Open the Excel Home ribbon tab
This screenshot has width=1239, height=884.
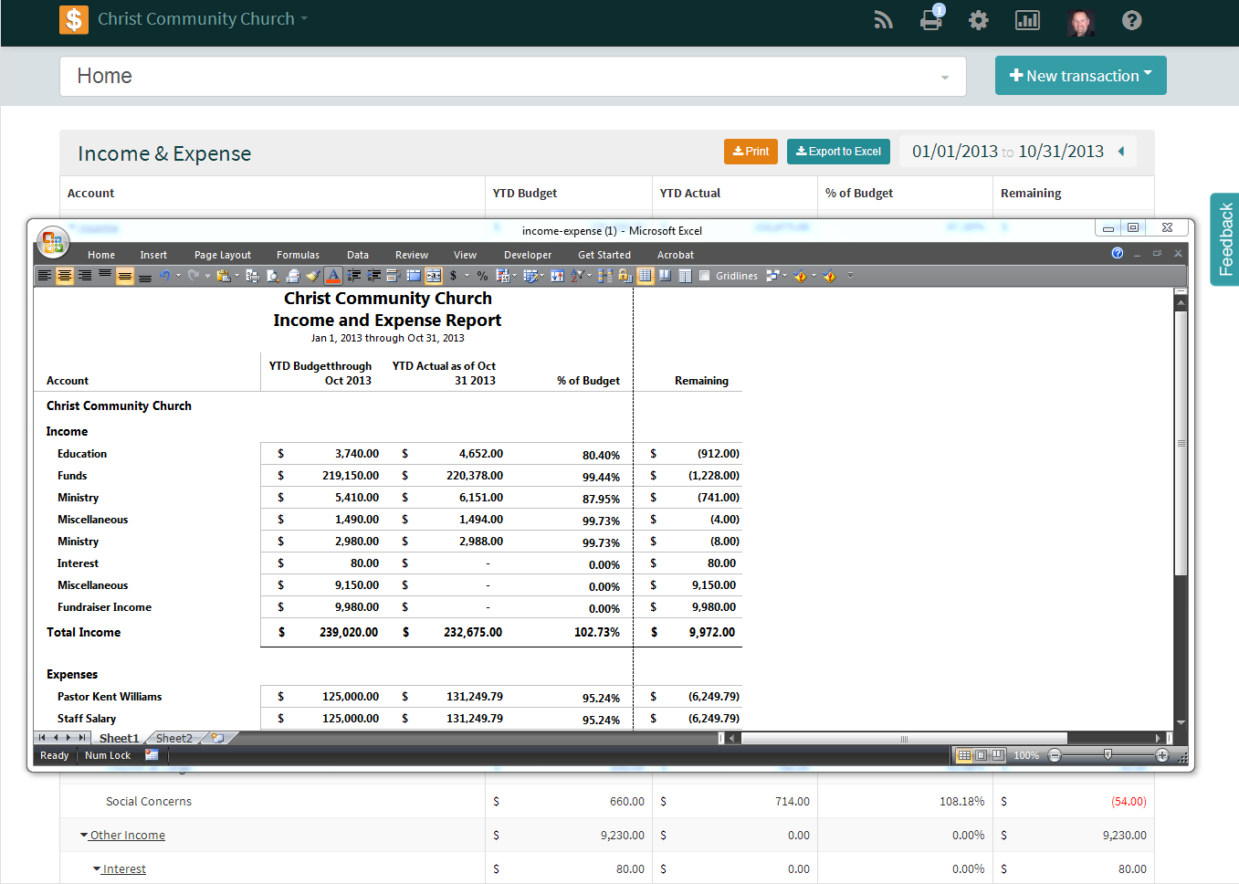[x=101, y=255]
